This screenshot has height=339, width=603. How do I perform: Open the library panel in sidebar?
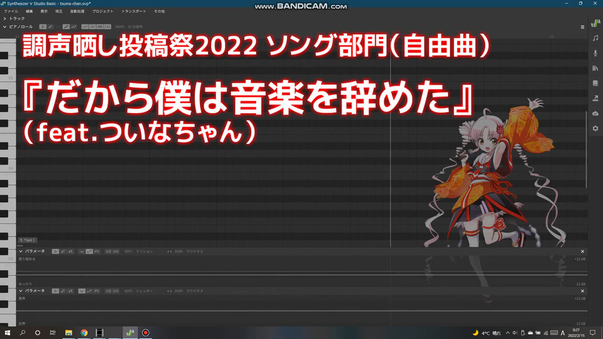pyautogui.click(x=595, y=68)
